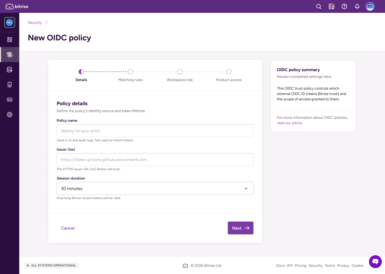The image size is (385, 274).
Task: Navigate back via the Security breadcrumb
Action: coord(34,22)
